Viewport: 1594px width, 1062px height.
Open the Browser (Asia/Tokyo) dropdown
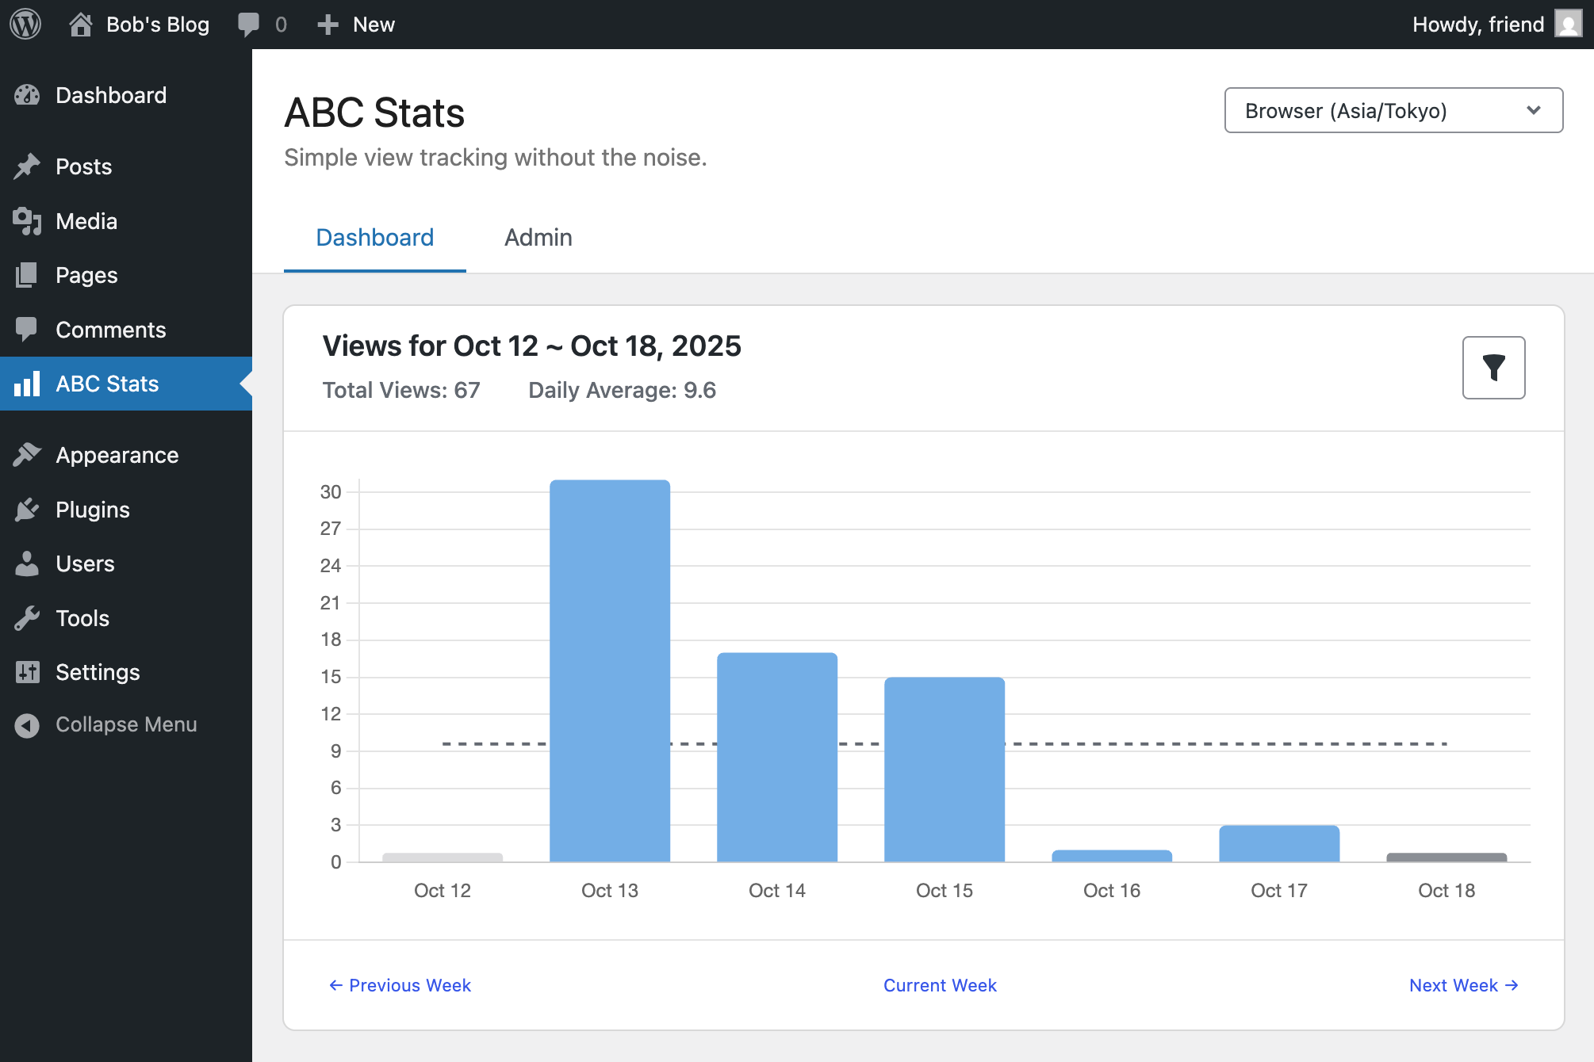(1392, 110)
